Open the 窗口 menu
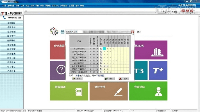The height and width of the screenshot is (112, 200). (x=77, y=6)
